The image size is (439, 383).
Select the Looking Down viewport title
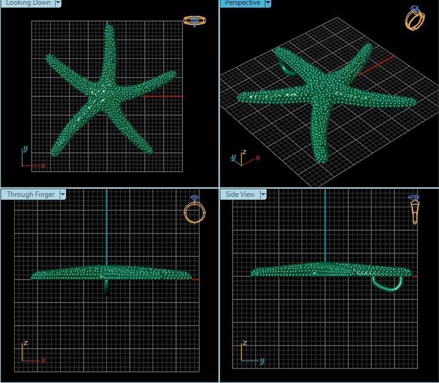28,3
